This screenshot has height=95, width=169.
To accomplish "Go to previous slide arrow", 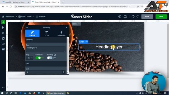I will click(12, 47).
